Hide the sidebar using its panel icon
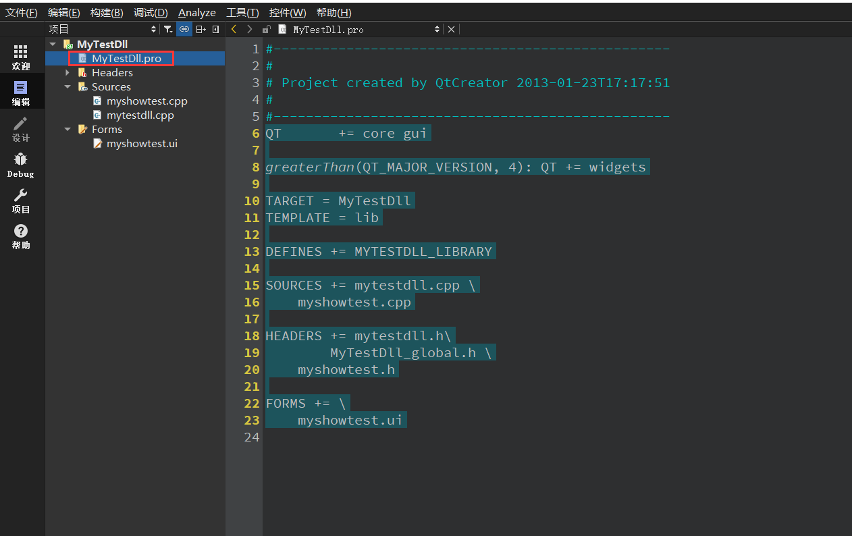Screen dimensions: 852x536 (x=216, y=29)
